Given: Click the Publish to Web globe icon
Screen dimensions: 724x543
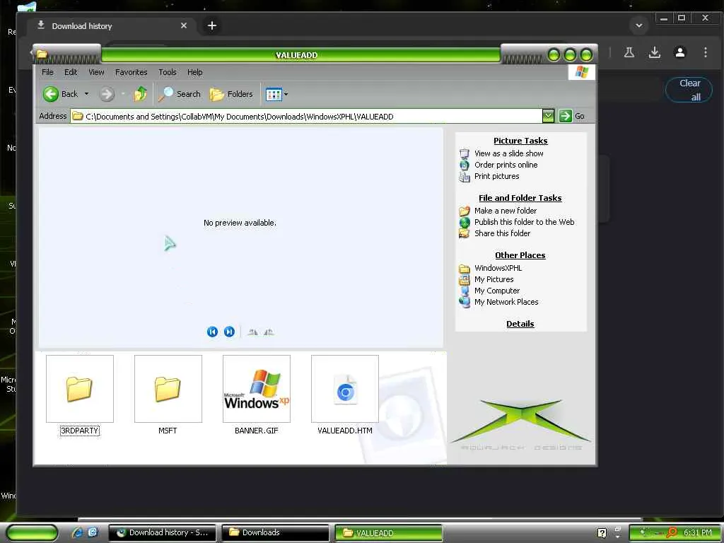Looking at the screenshot, I should (x=465, y=222).
